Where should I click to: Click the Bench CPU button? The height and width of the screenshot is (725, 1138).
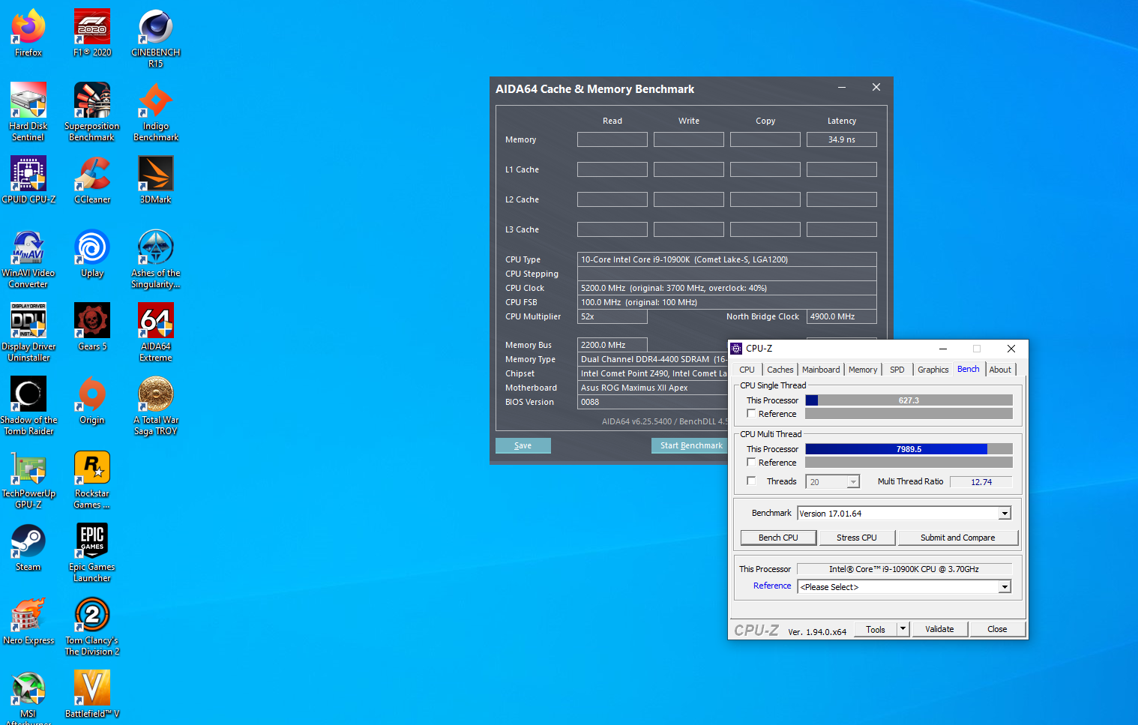point(778,538)
